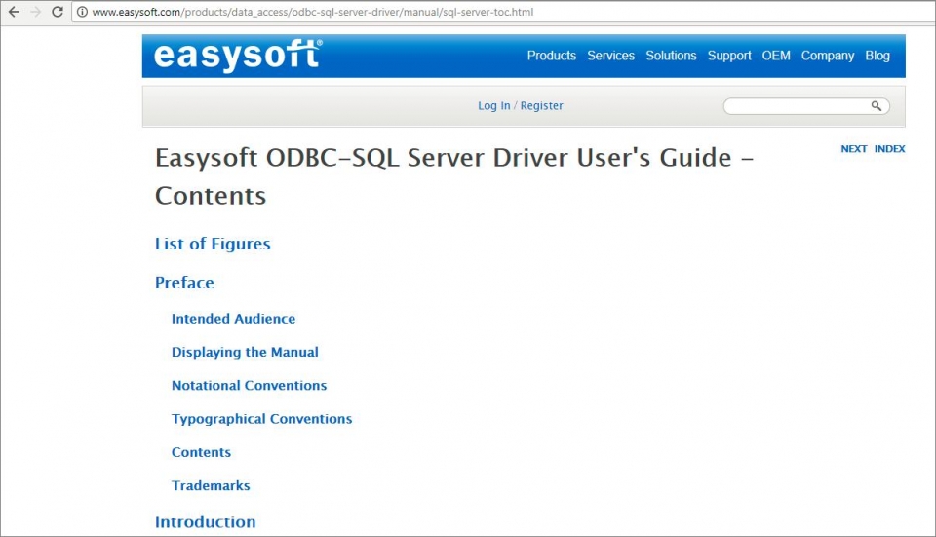Open the List of Figures section
The image size is (936, 537).
(213, 244)
